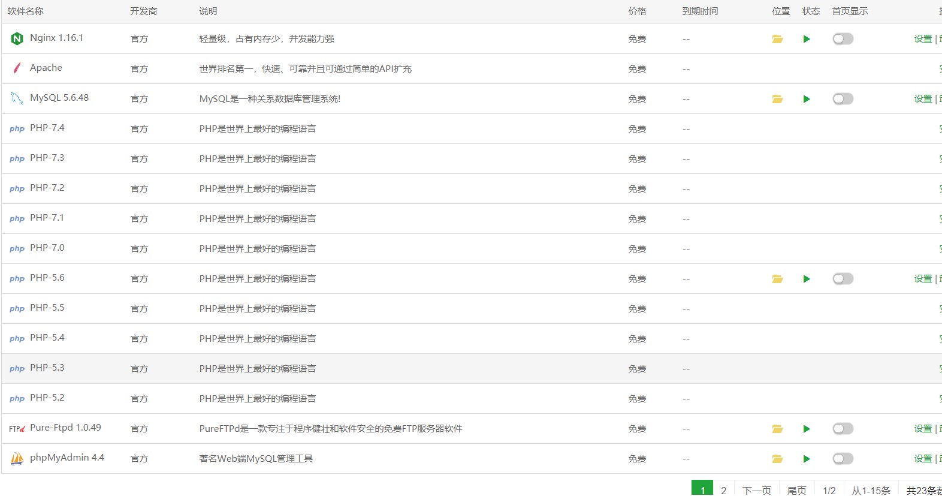Click the phpMyAdmin status play icon
942x496 pixels.
click(x=807, y=459)
